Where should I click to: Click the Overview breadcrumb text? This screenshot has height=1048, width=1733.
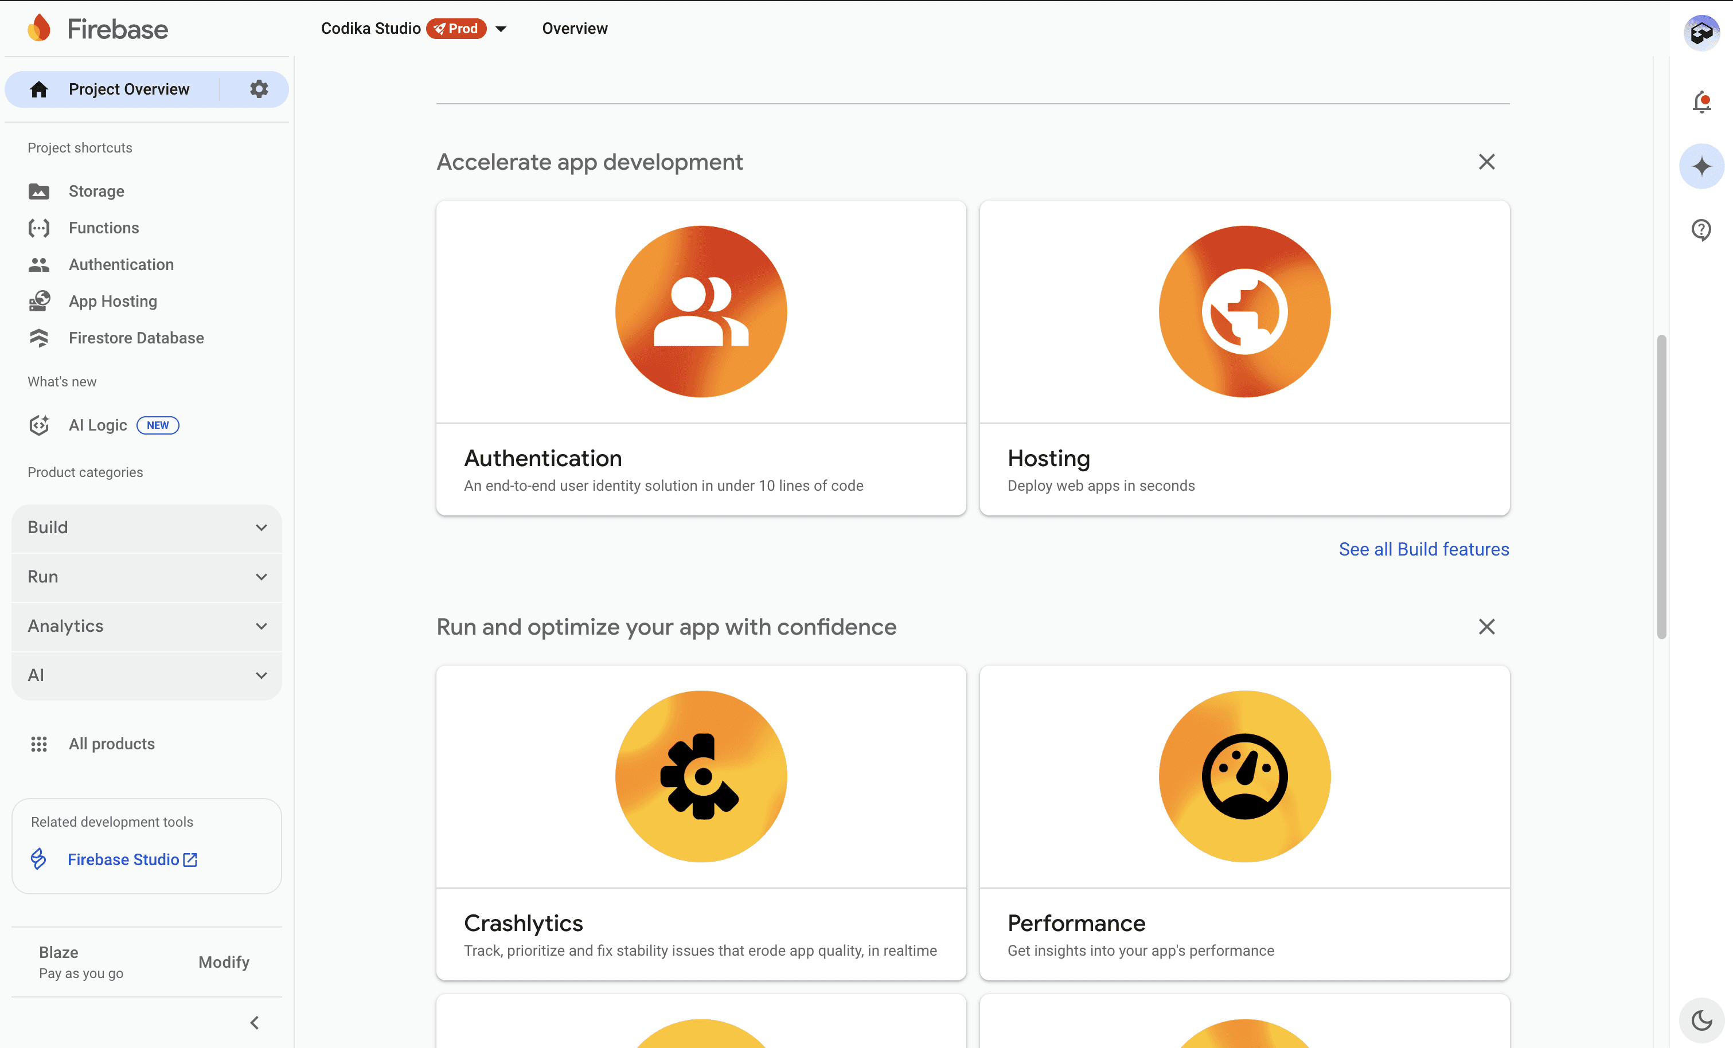click(x=575, y=28)
